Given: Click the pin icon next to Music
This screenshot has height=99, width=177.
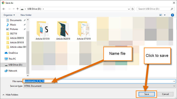Looking at the screenshot, I should tap(25, 25).
